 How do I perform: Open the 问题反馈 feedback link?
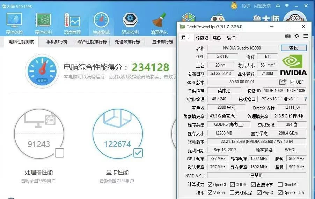click(262, 6)
